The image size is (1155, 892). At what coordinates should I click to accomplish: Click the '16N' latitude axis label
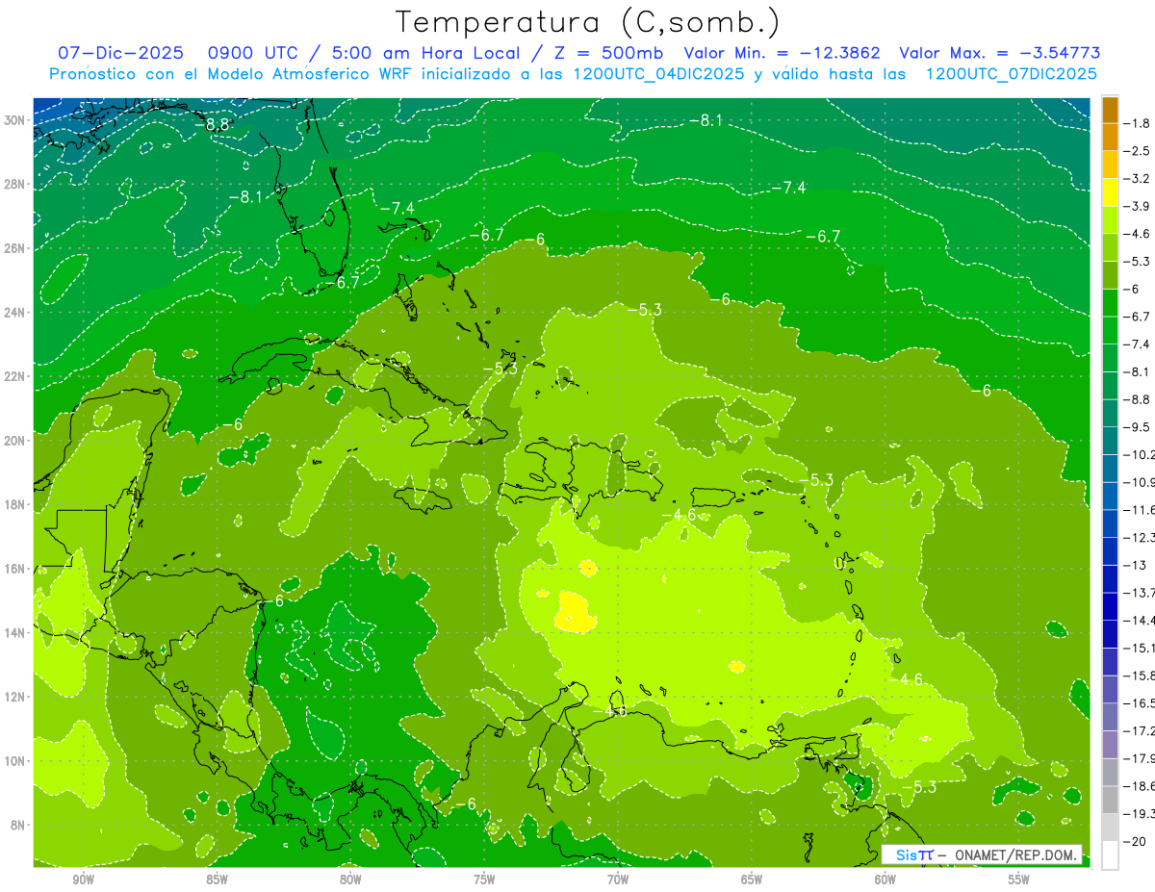[16, 569]
